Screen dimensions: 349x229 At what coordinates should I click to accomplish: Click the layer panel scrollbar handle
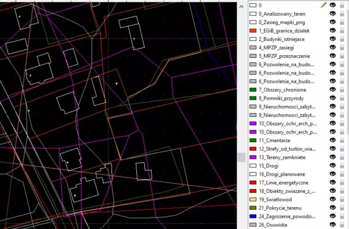pos(241,157)
